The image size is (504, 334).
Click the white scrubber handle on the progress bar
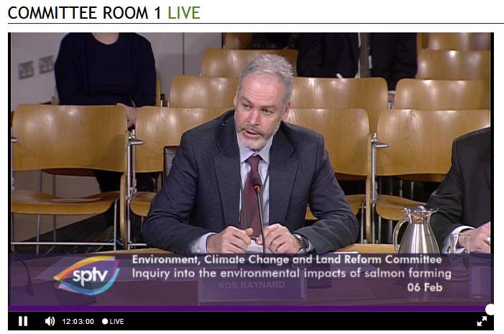(x=490, y=310)
